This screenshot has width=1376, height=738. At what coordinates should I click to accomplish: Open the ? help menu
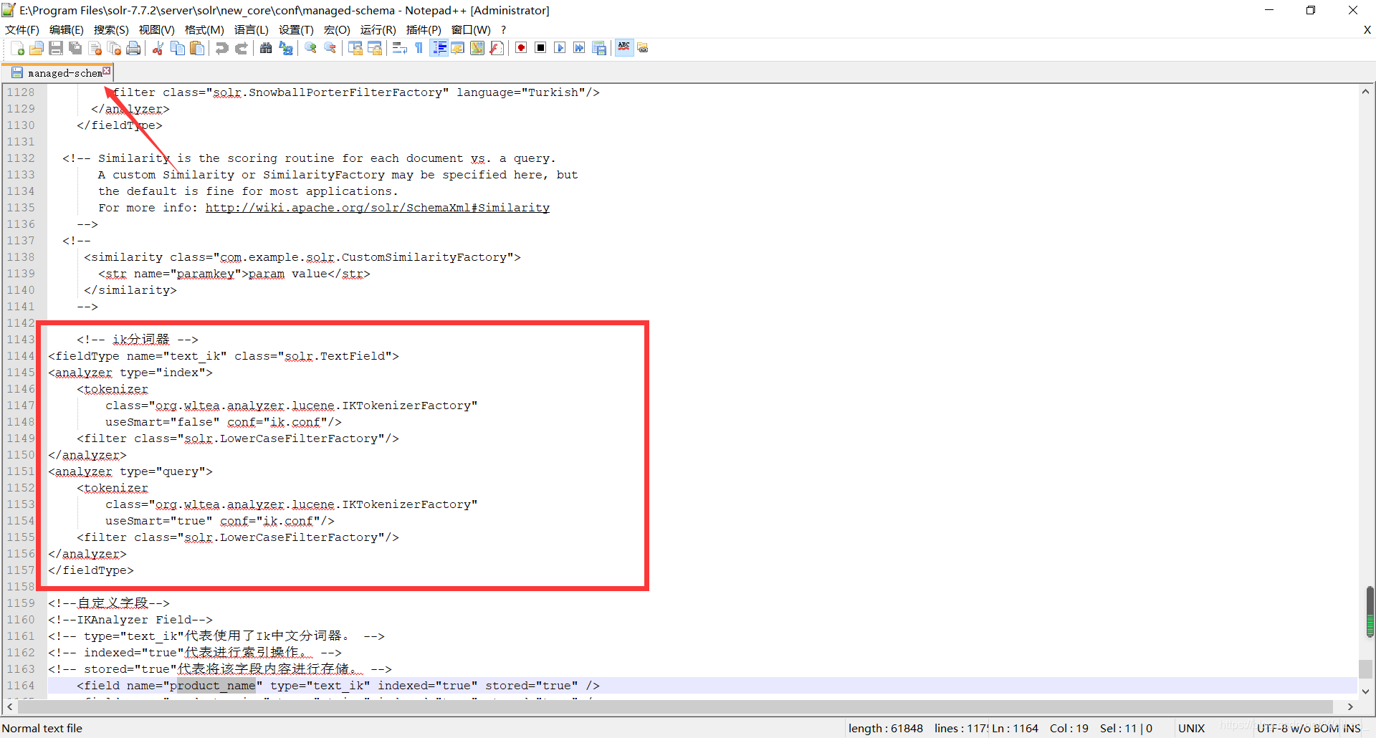coord(503,29)
